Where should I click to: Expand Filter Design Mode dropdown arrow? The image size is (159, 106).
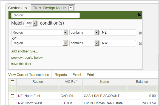pyautogui.click(x=71, y=8)
